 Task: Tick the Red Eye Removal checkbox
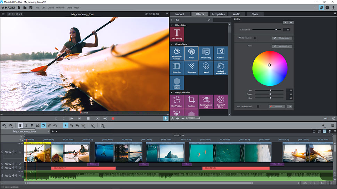pyautogui.click(x=258, y=107)
